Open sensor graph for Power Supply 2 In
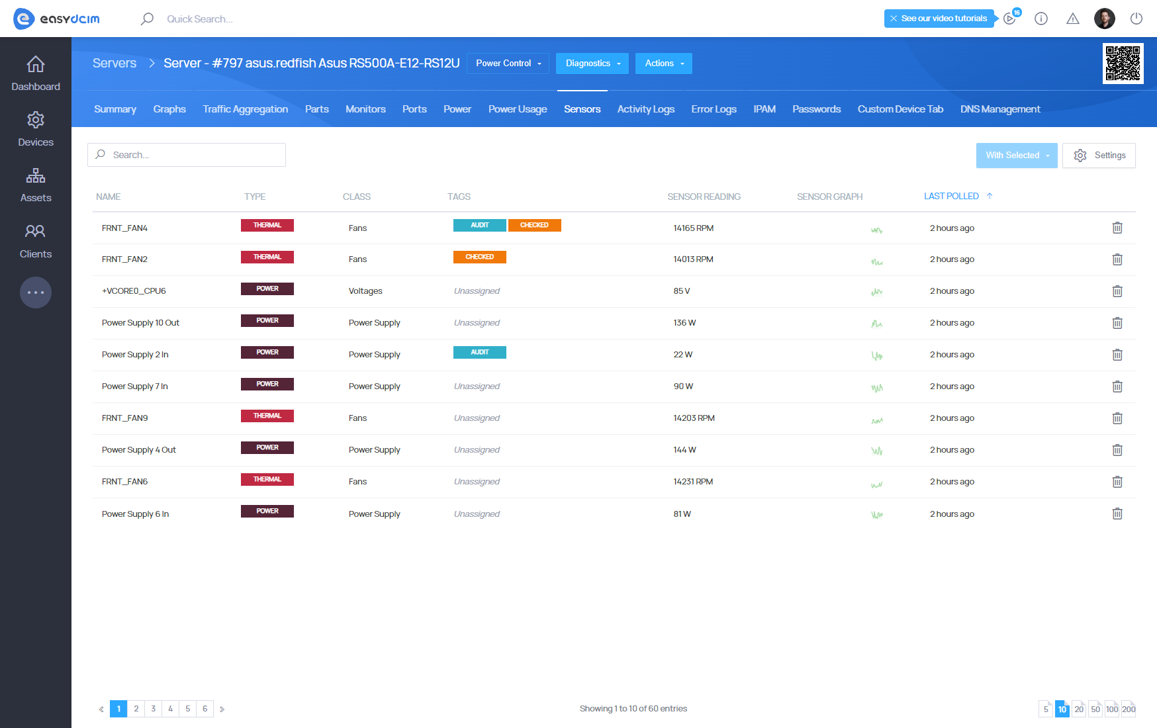This screenshot has width=1157, height=728. point(877,355)
